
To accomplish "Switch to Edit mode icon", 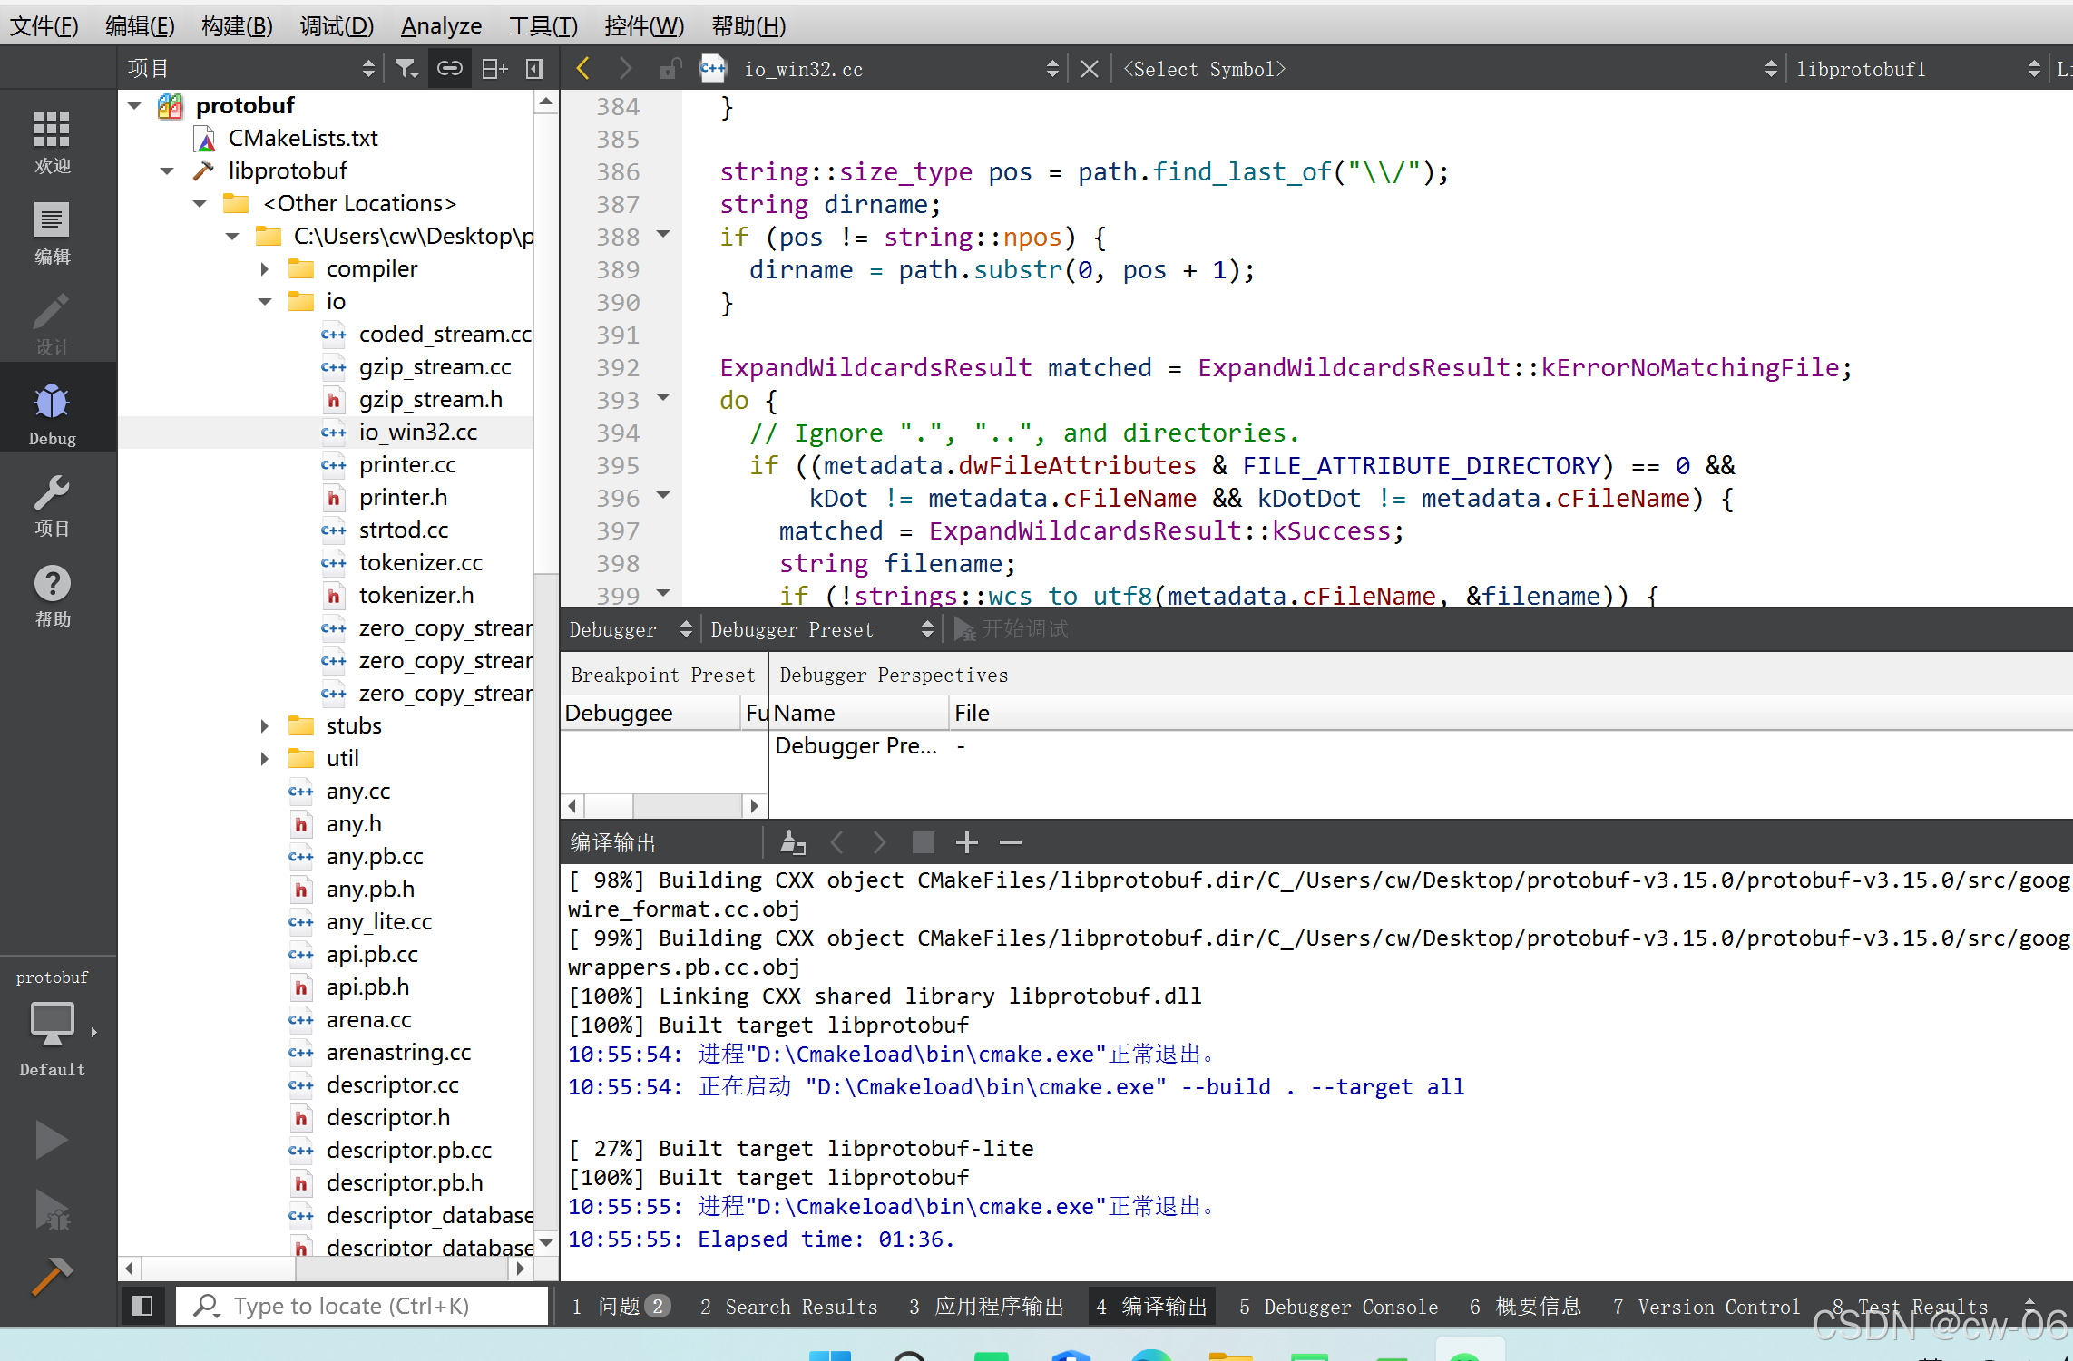I will [52, 232].
